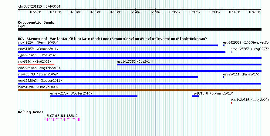Screen dimensions: 270x136
Task: Open the esv2762757 (Vogler2010) label
Action: (x=71, y=93)
